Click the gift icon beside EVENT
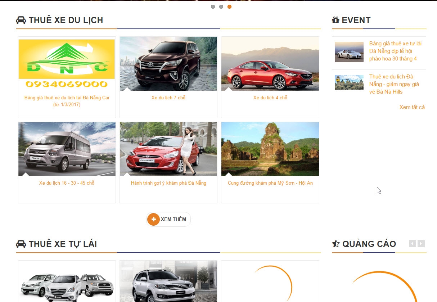 click(335, 20)
